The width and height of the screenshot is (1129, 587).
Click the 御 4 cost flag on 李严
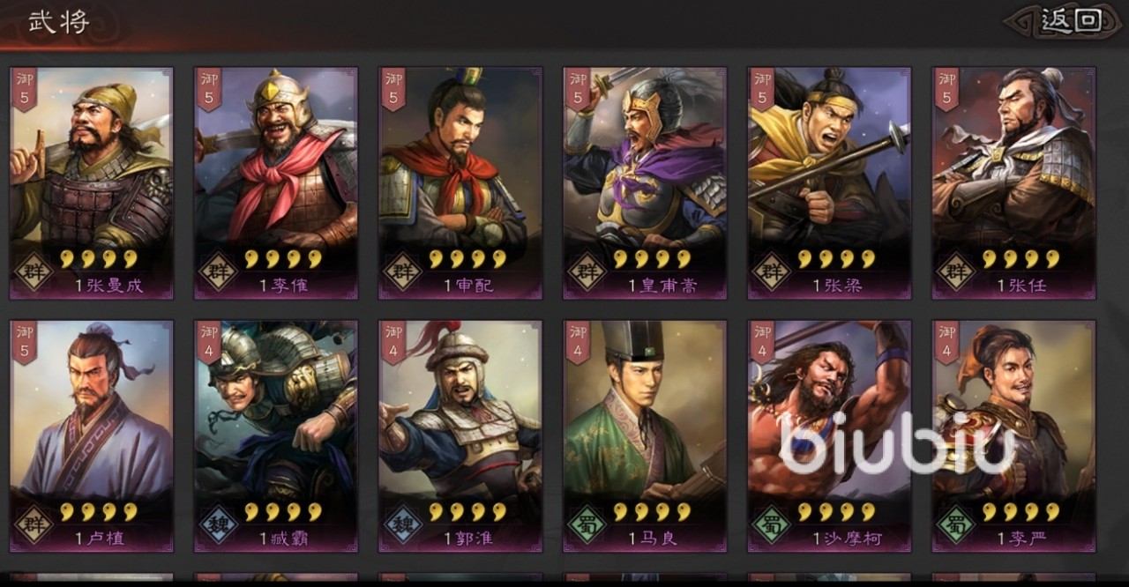coord(946,342)
